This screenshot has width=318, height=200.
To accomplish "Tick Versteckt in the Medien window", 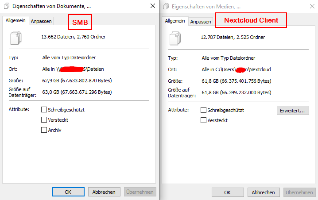I will (203, 120).
